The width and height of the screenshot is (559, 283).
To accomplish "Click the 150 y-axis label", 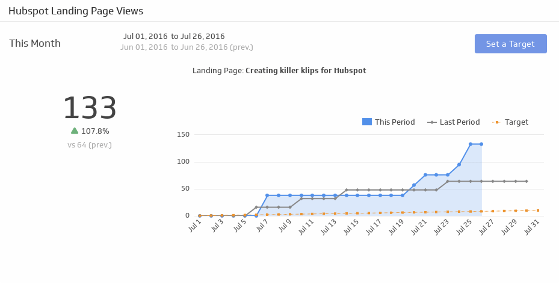I will pyautogui.click(x=183, y=134).
